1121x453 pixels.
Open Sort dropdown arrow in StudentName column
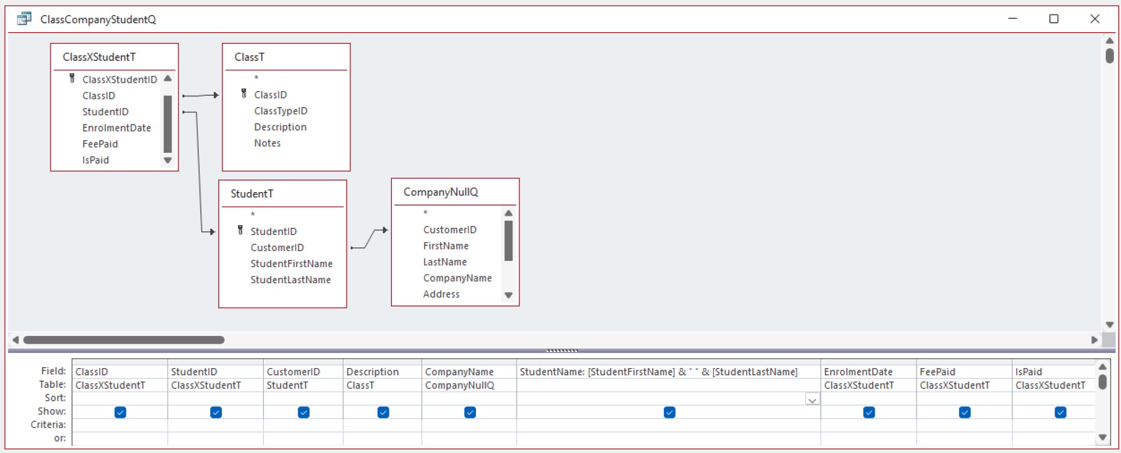point(812,400)
